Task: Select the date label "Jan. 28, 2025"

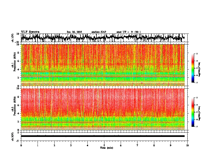Action: point(74,32)
